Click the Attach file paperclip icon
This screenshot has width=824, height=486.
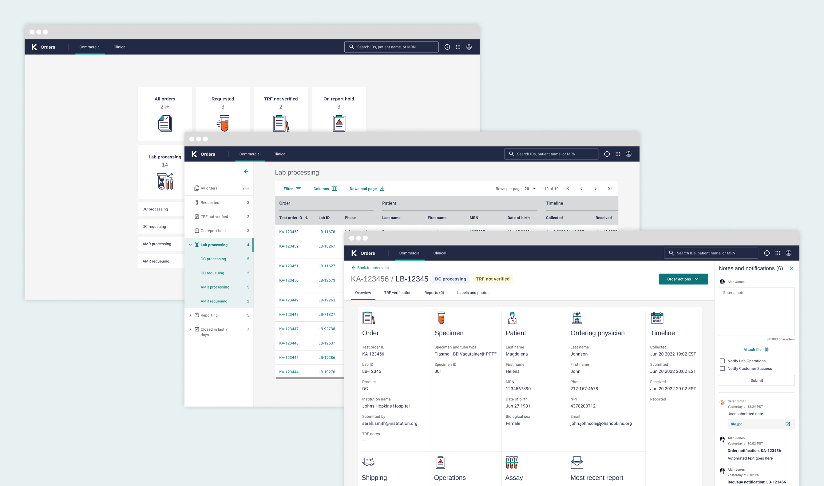tap(767, 349)
